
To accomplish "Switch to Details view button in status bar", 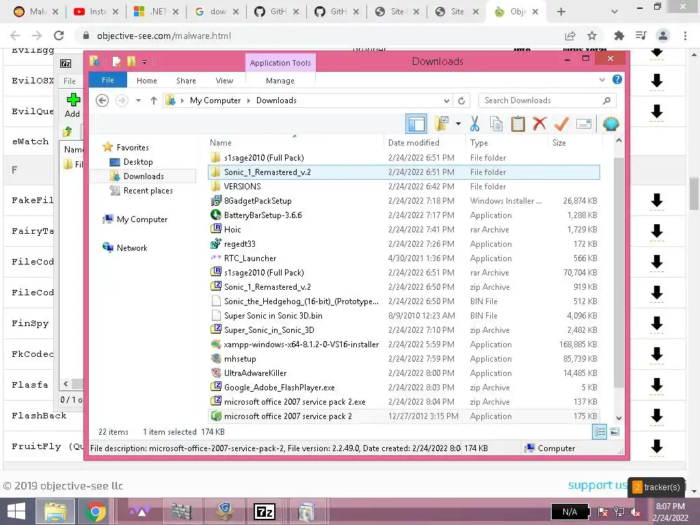I will (x=600, y=431).
